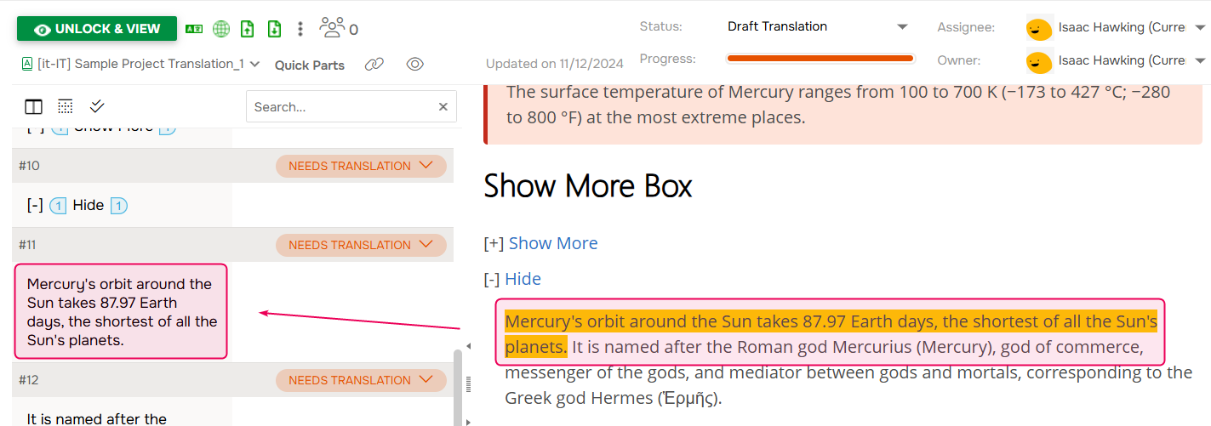Click the chain link icon
Image resolution: width=1211 pixels, height=426 pixels.
click(x=374, y=65)
